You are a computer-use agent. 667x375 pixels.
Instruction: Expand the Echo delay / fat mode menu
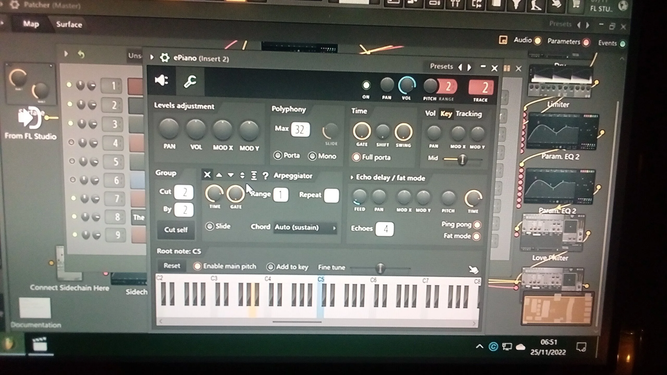pos(352,178)
